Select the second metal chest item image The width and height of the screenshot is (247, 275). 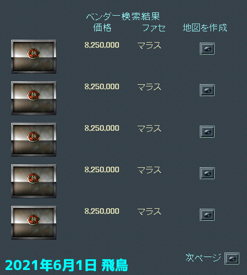(34, 98)
